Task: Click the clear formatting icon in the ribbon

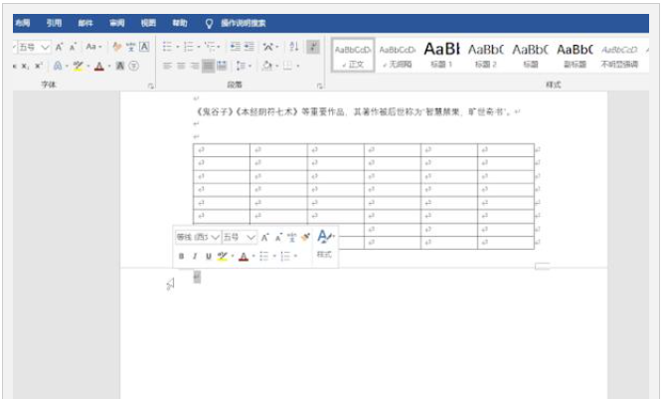Action: pos(118,47)
